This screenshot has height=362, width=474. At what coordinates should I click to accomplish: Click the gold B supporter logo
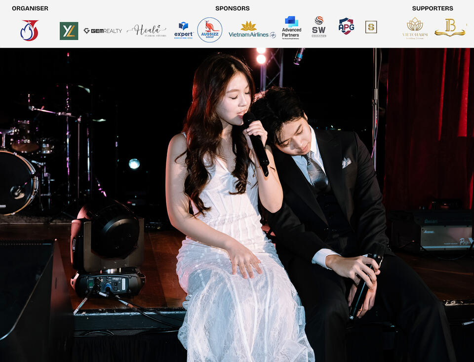tap(450, 28)
